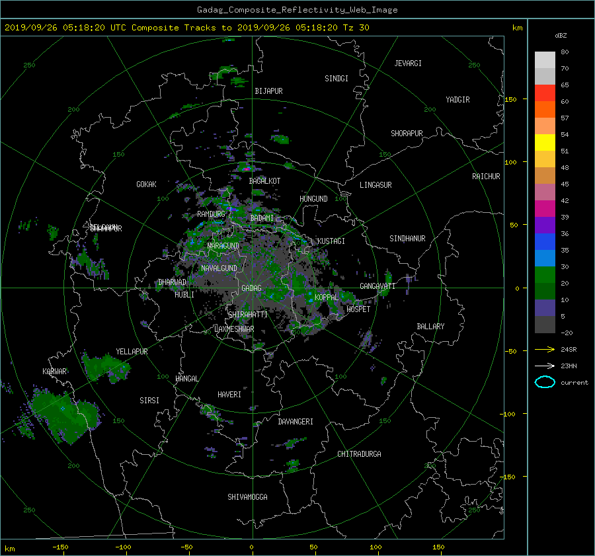595x556 pixels.
Task: Click the dBZ legend heading
Action: point(561,35)
